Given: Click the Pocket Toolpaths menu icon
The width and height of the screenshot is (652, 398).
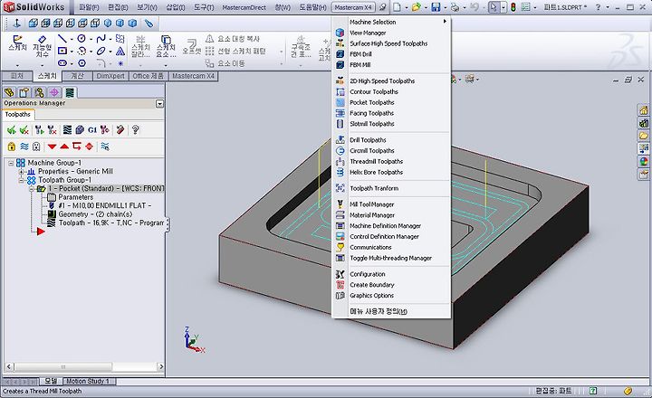Looking at the screenshot, I should pos(340,102).
